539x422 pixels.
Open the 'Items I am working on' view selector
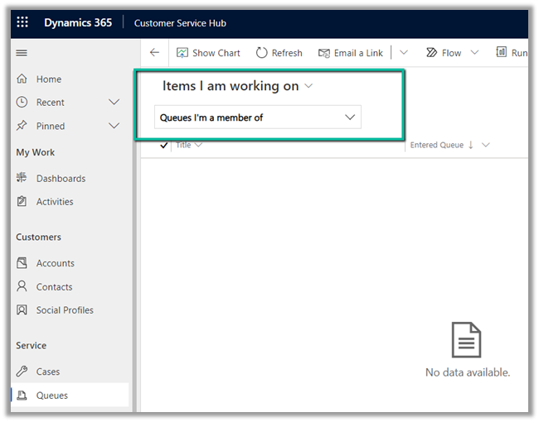[237, 86]
